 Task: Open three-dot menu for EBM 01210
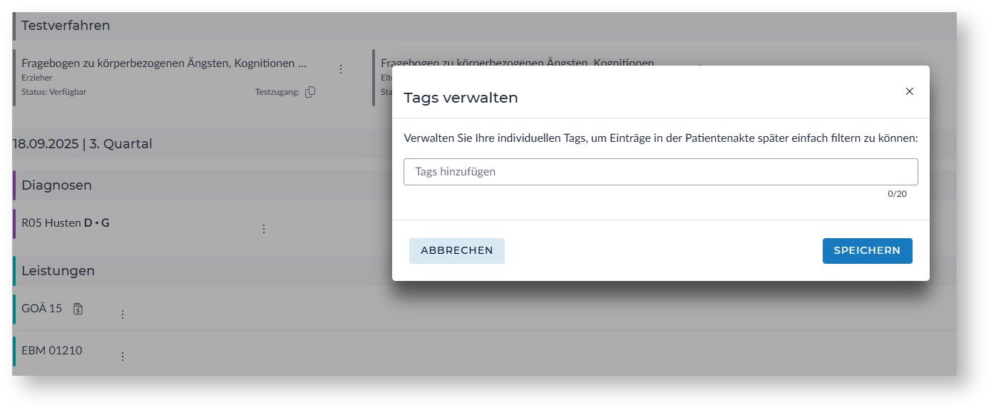[x=122, y=357]
